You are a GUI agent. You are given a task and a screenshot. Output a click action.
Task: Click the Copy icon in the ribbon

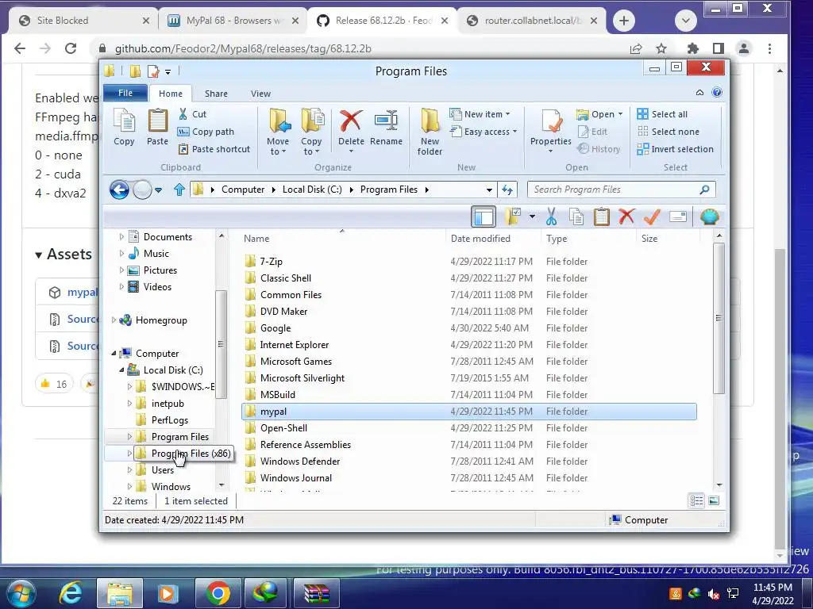[x=124, y=127]
